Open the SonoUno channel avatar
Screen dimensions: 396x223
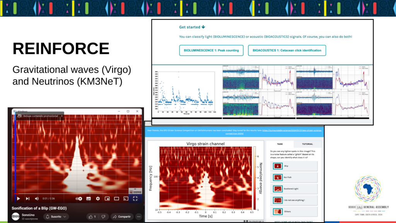[x=15, y=216]
